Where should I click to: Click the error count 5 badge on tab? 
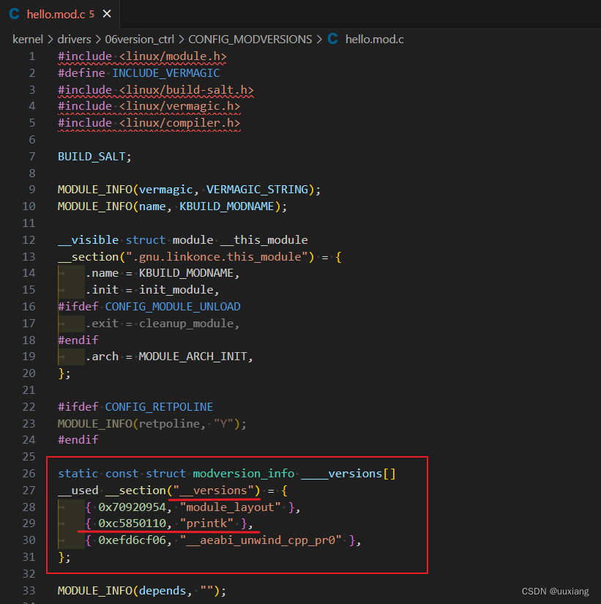(92, 14)
